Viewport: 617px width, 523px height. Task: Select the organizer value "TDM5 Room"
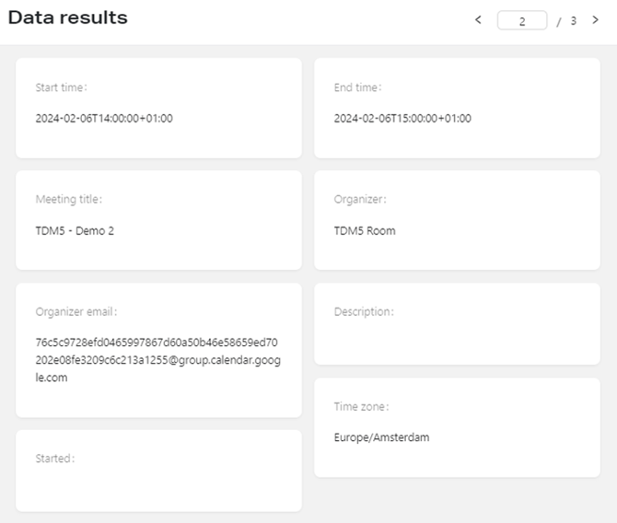coord(365,230)
